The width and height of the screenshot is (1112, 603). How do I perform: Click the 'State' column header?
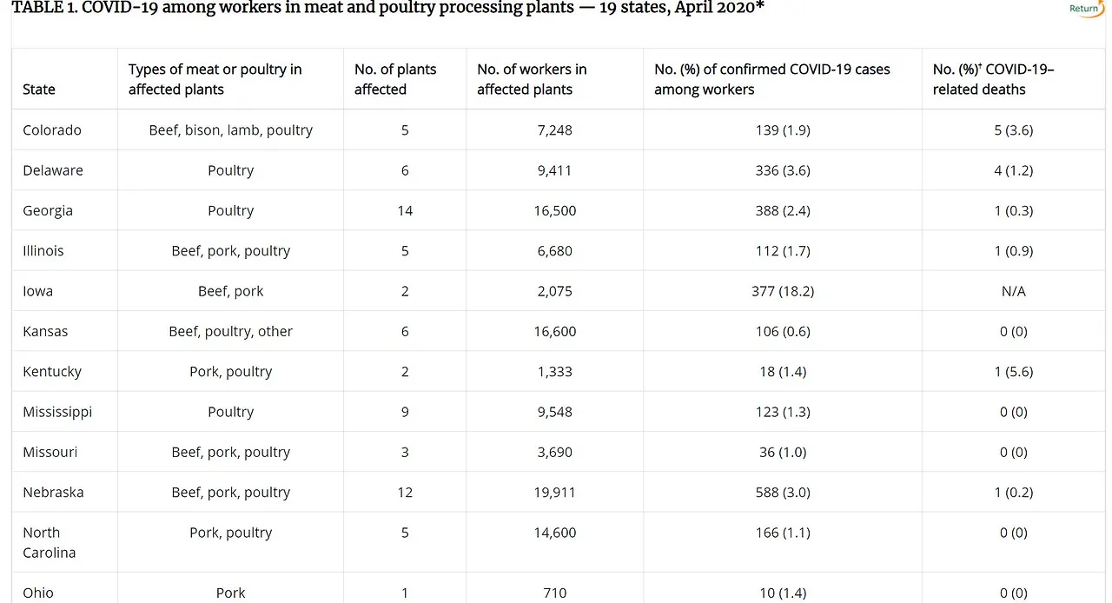pos(39,89)
